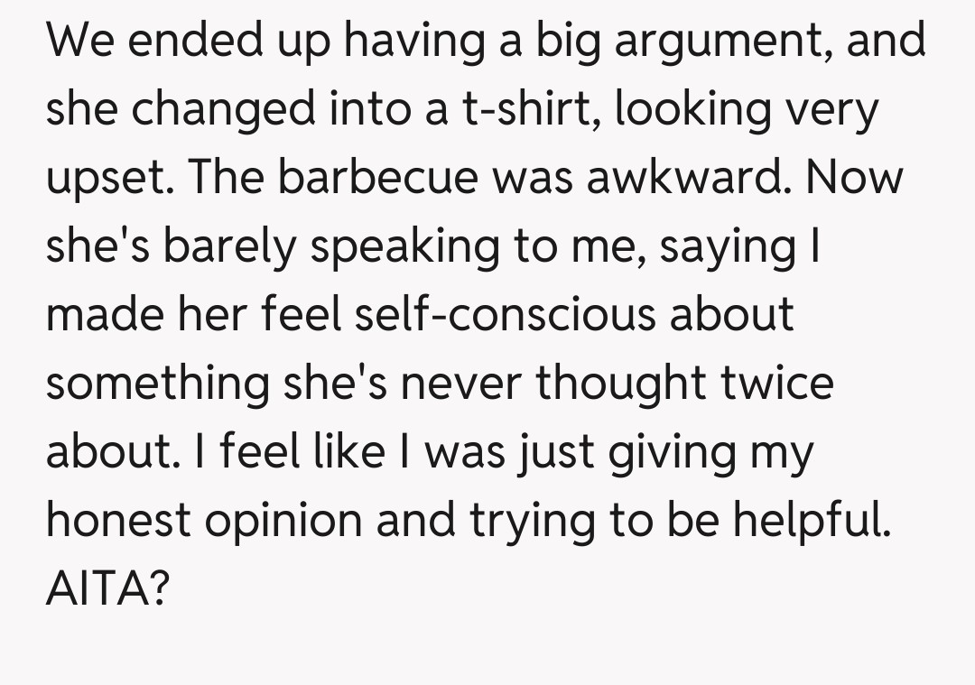Click the word "honest"
The width and height of the screenshot is (975, 685).
click(118, 521)
